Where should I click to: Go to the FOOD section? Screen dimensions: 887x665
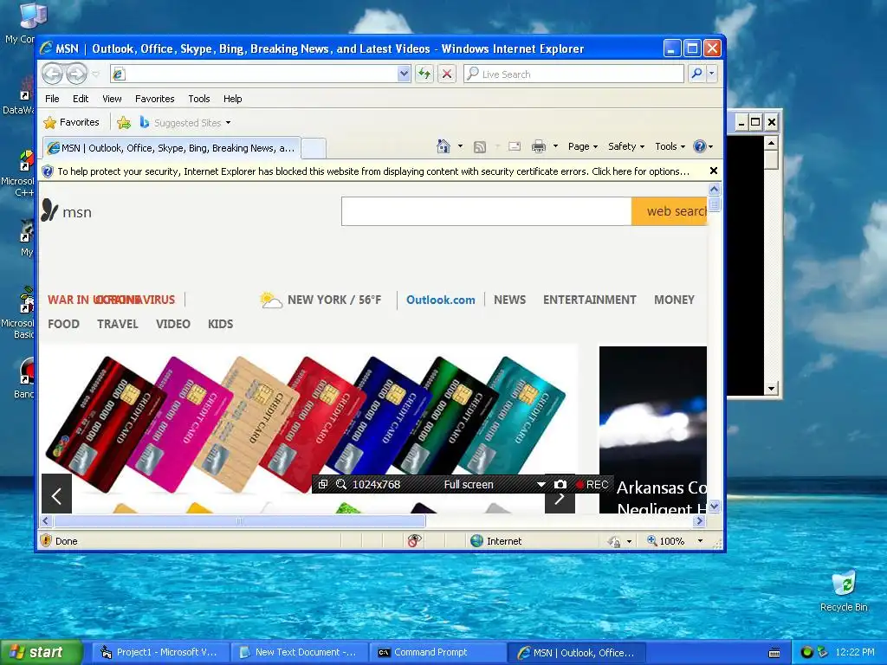(x=63, y=324)
